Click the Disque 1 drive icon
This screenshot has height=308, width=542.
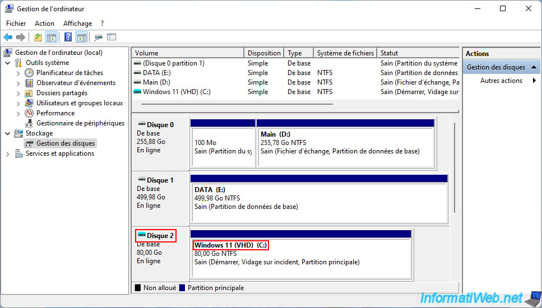141,180
